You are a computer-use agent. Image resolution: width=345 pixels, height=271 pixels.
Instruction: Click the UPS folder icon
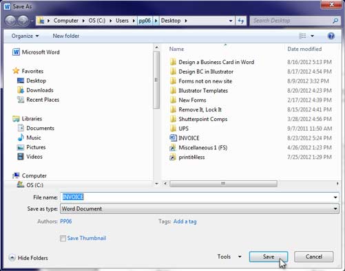click(174, 129)
